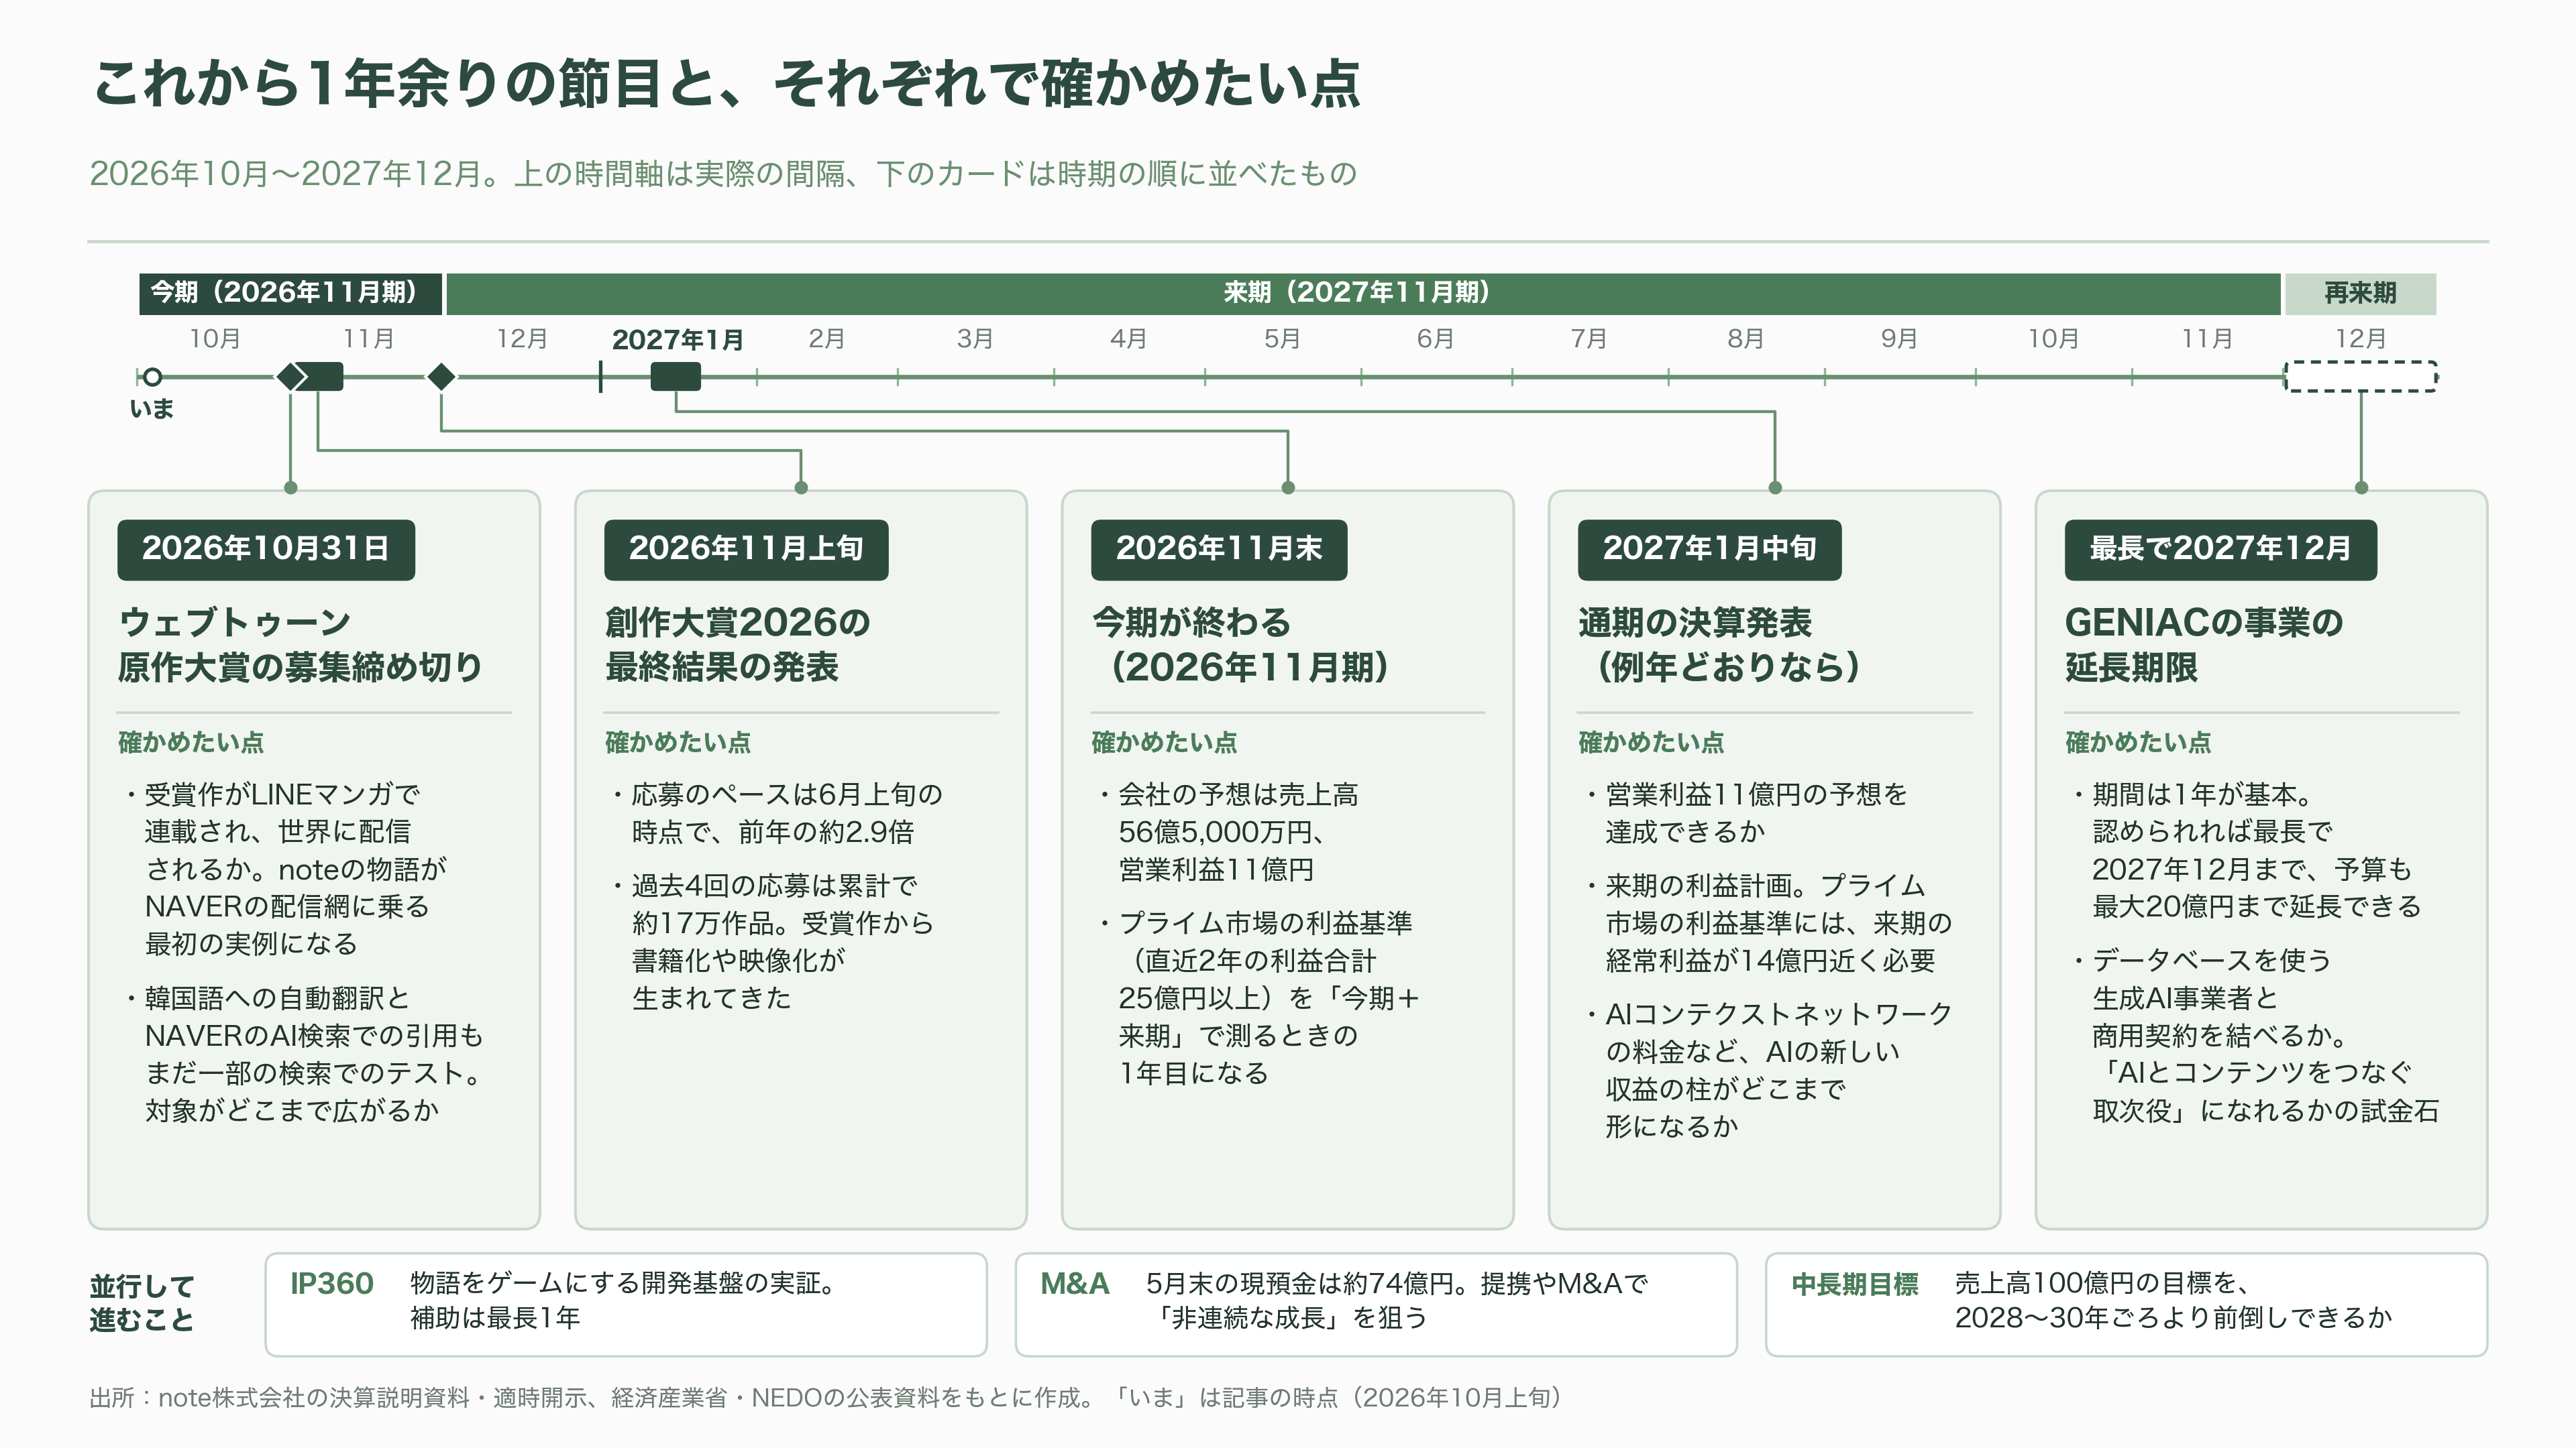Select the 今期（2026年11月期） period bar

(290, 293)
